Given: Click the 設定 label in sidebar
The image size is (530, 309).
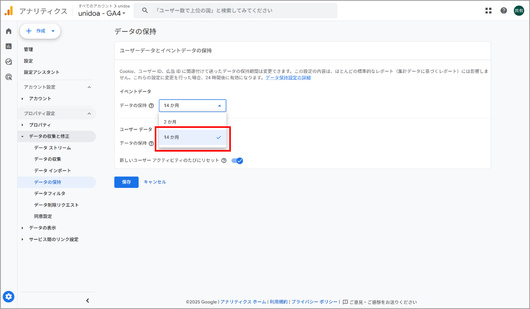Looking at the screenshot, I should (28, 61).
